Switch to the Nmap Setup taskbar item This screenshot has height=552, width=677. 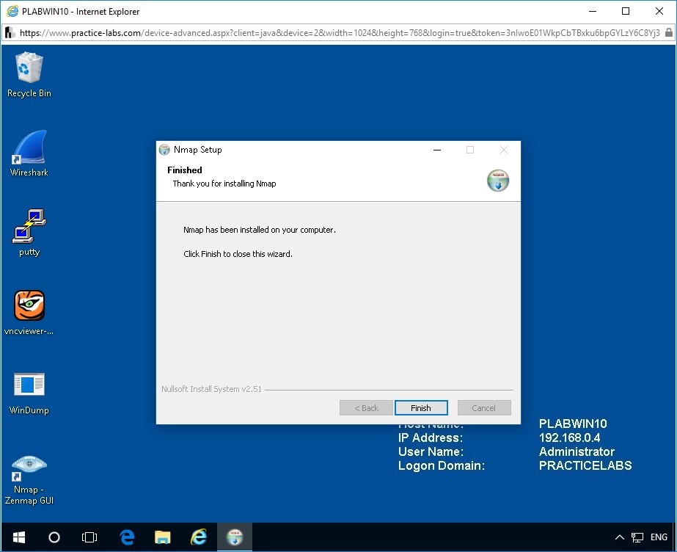(235, 537)
